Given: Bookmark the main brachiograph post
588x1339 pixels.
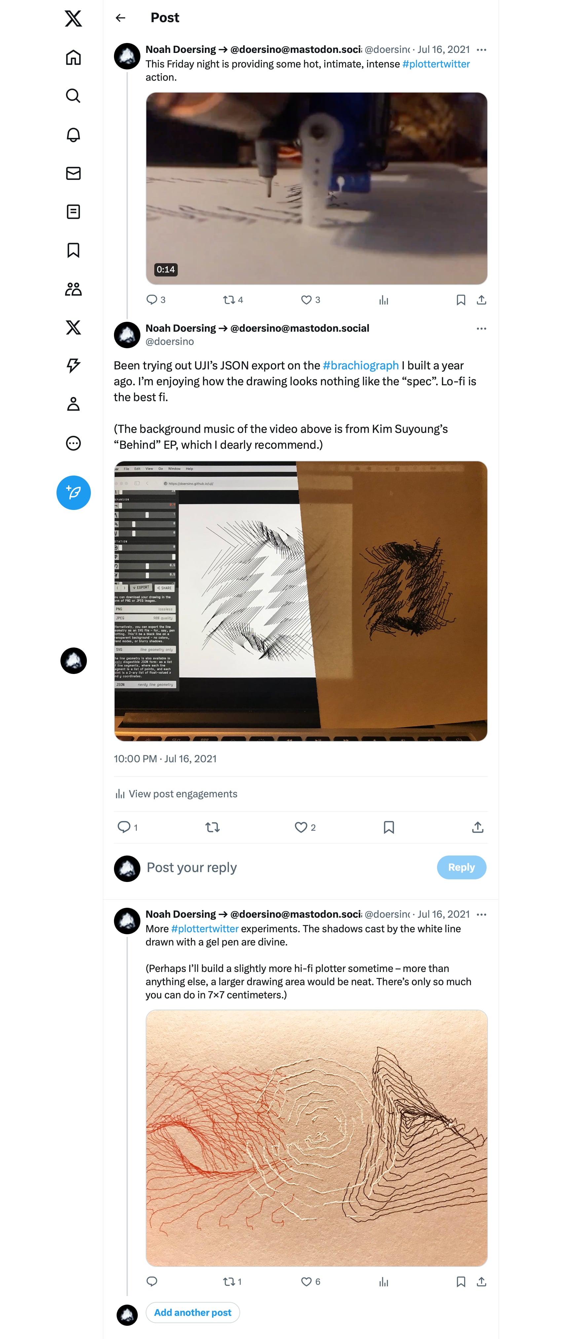Looking at the screenshot, I should (388, 827).
